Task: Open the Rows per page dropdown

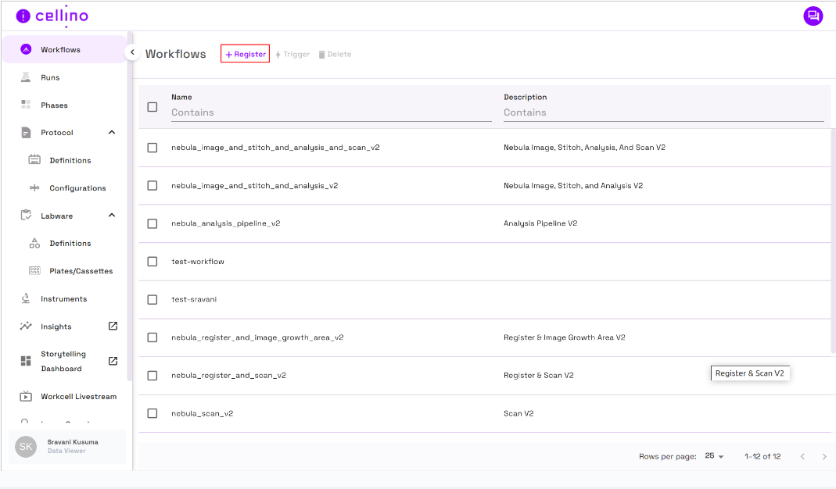Action: (x=714, y=456)
